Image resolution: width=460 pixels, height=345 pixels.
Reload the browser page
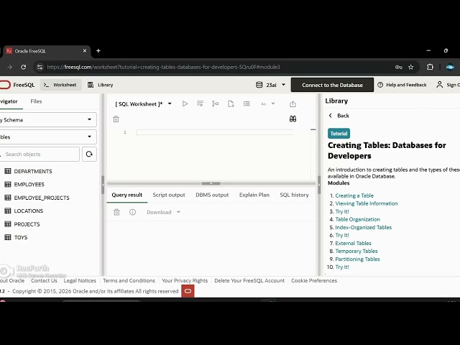tap(24, 67)
